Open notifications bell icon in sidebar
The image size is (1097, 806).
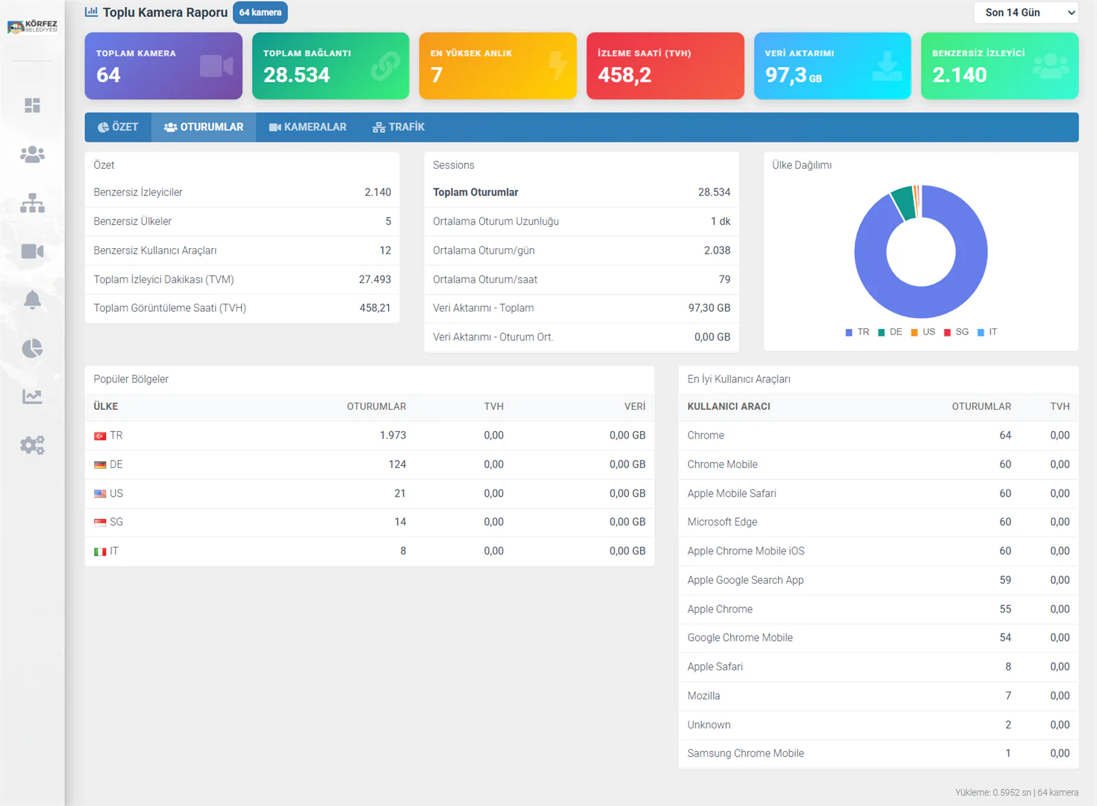[32, 300]
